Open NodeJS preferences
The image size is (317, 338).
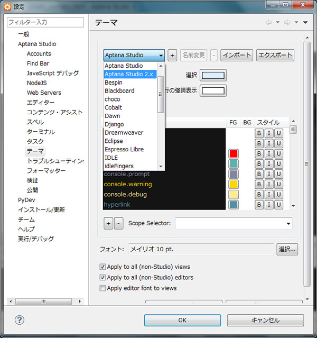(x=37, y=83)
